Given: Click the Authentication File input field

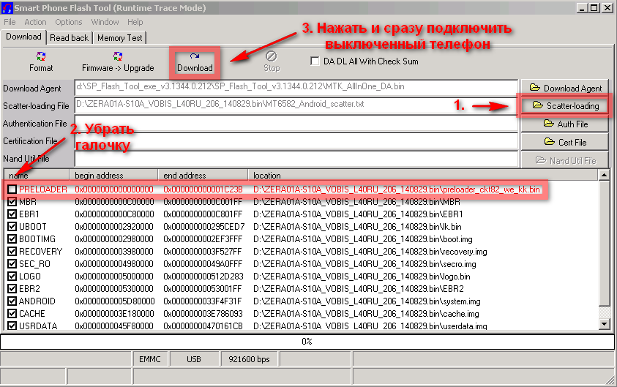Looking at the screenshot, I should (296, 123).
